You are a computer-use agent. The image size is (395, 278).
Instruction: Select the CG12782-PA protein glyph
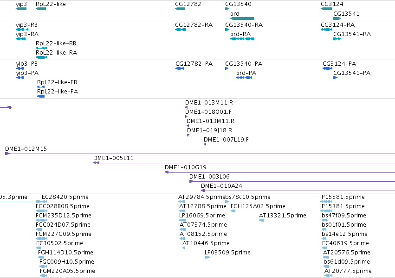pos(180,68)
